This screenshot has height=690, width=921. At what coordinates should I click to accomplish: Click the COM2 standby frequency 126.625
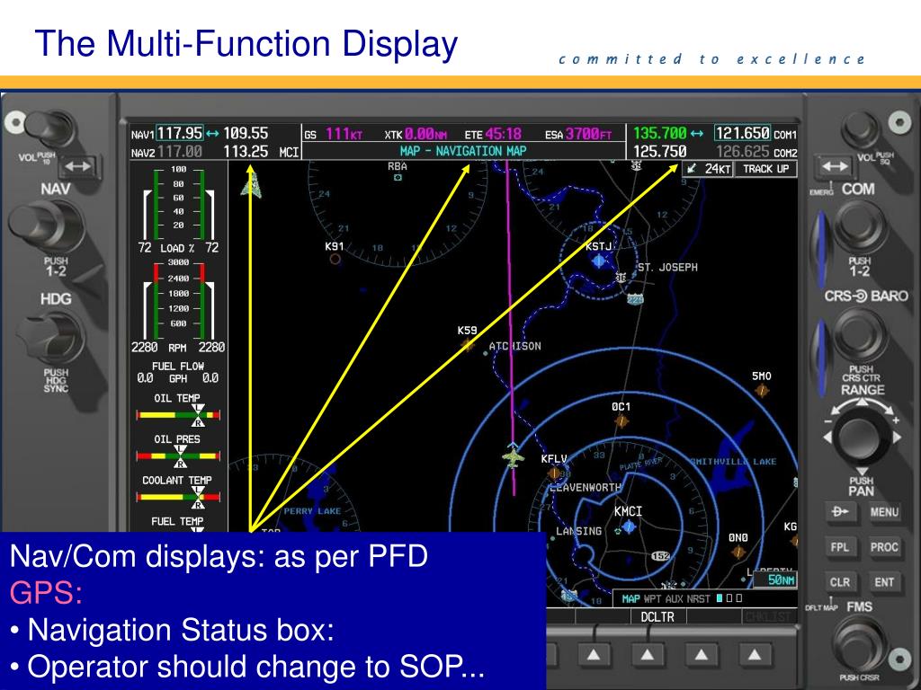[742, 152]
